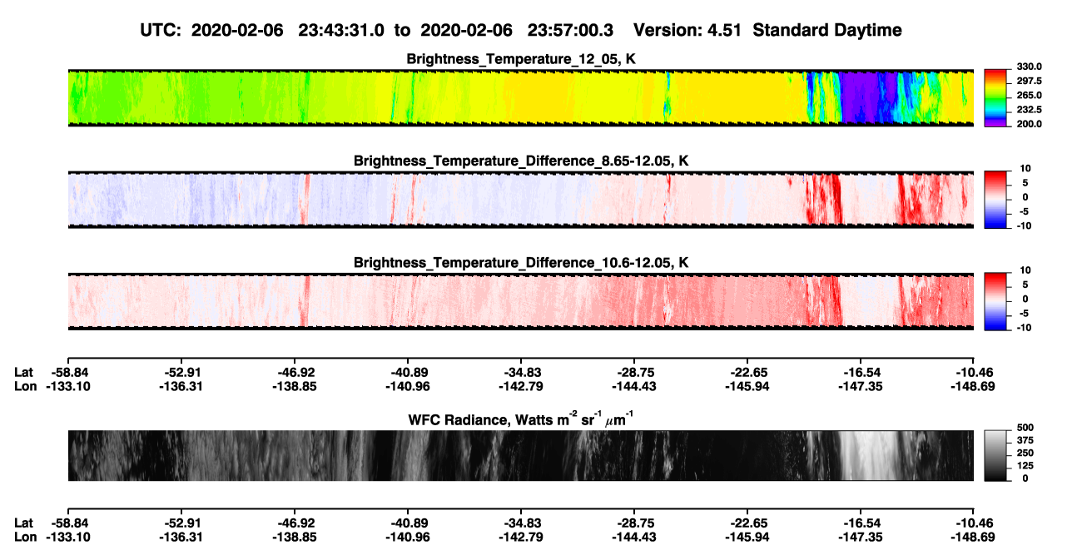Image resolution: width=1082 pixels, height=555 pixels.
Task: Click the upper axis longitude -144.43 label
Action: tap(633, 385)
